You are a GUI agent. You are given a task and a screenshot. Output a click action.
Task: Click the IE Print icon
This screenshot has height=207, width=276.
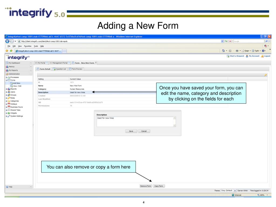237,51
